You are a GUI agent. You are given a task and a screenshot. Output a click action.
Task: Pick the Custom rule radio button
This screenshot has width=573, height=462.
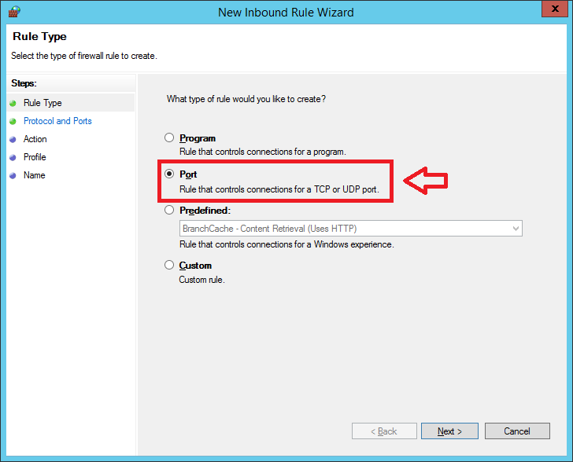tap(169, 266)
